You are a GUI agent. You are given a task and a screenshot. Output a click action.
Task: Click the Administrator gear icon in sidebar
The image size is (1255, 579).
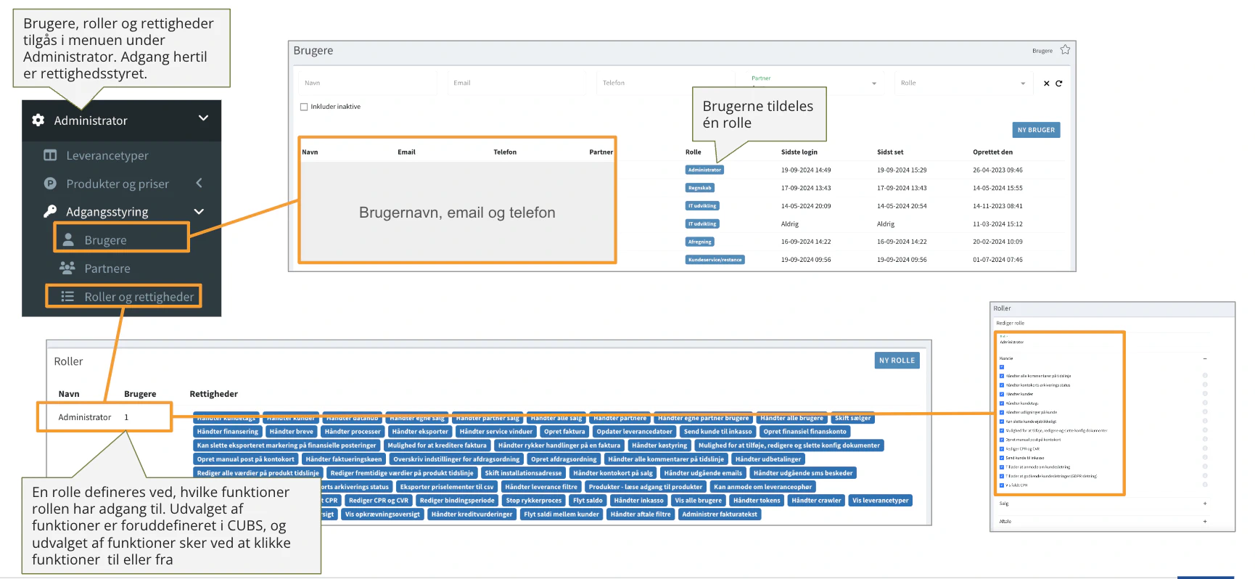tap(38, 120)
